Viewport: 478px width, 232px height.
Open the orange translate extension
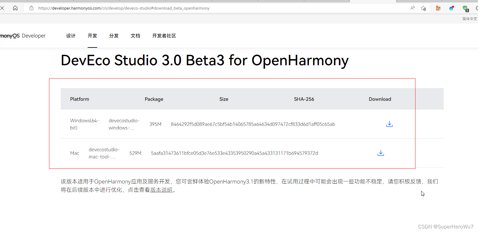coord(438,8)
